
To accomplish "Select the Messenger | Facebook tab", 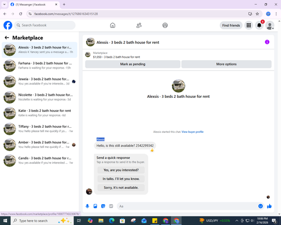I will [x=34, y=4].
